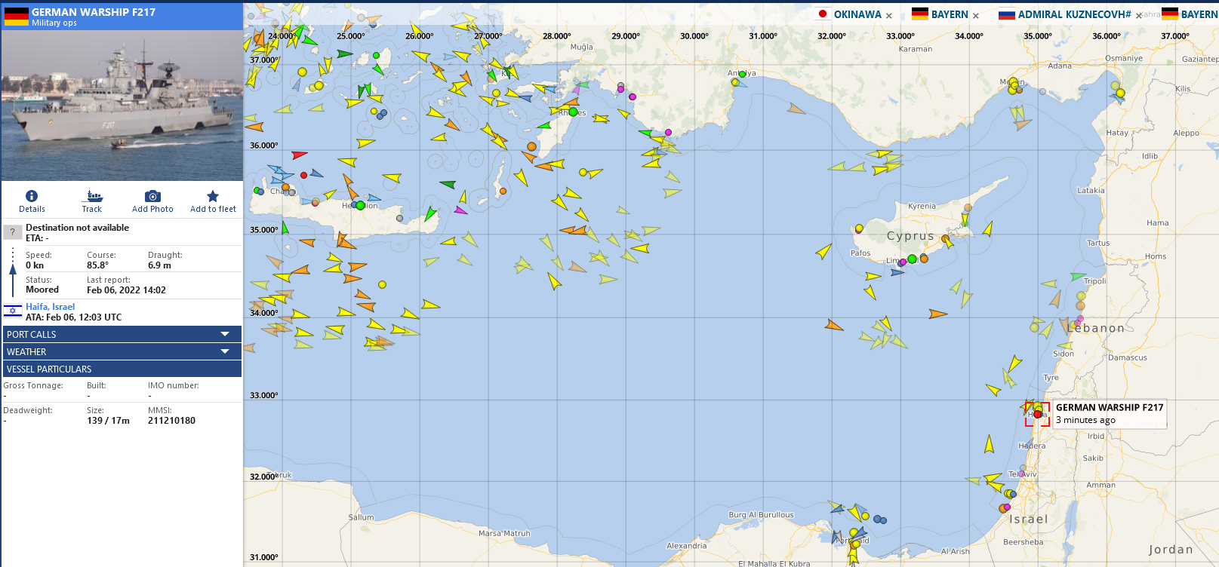Viewport: 1219px width, 567px height.
Task: Select the OKINAWA vessel tab
Action: pyautogui.click(x=857, y=14)
